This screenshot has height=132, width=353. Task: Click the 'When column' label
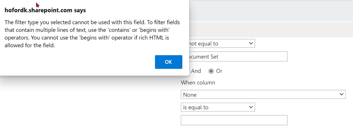(x=198, y=83)
